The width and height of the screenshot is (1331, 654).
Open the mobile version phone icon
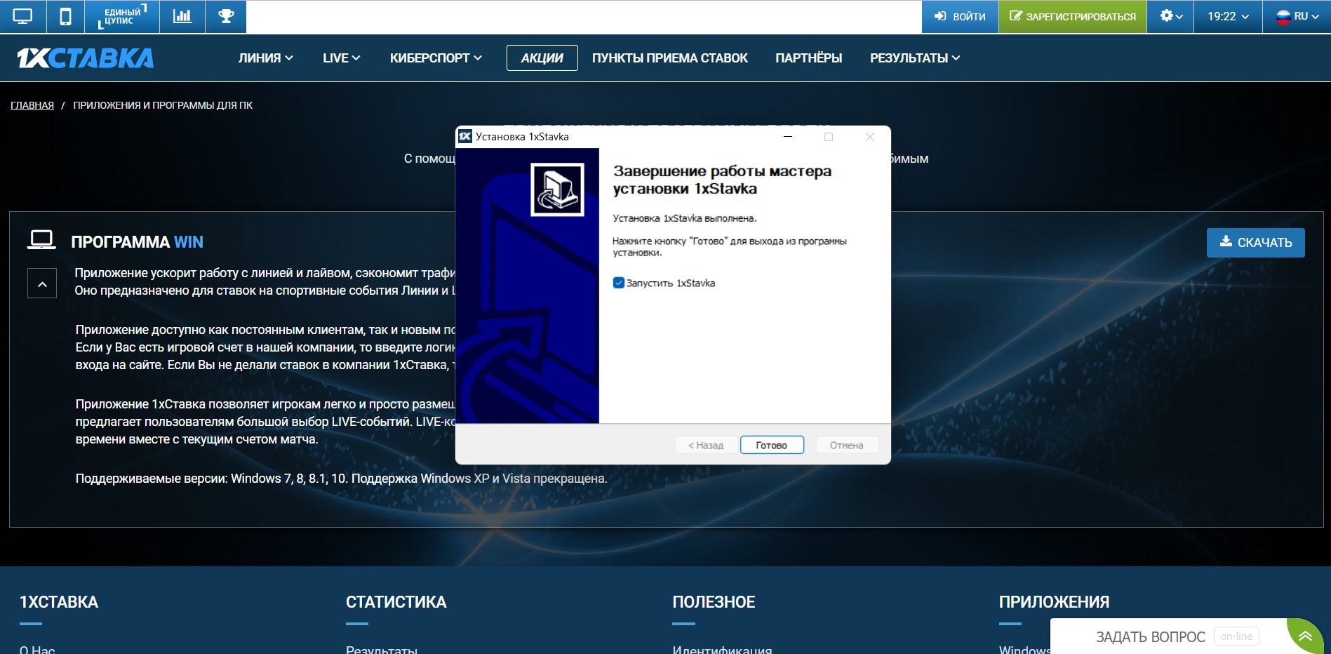pos(65,16)
